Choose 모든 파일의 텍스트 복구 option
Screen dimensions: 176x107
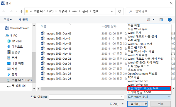149,88
